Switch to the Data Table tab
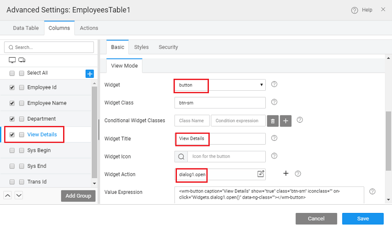 26,28
